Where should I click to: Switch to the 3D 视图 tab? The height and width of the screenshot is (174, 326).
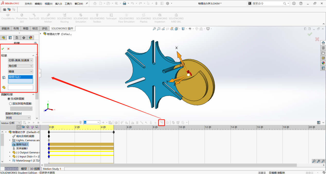pyautogui.click(x=35, y=169)
